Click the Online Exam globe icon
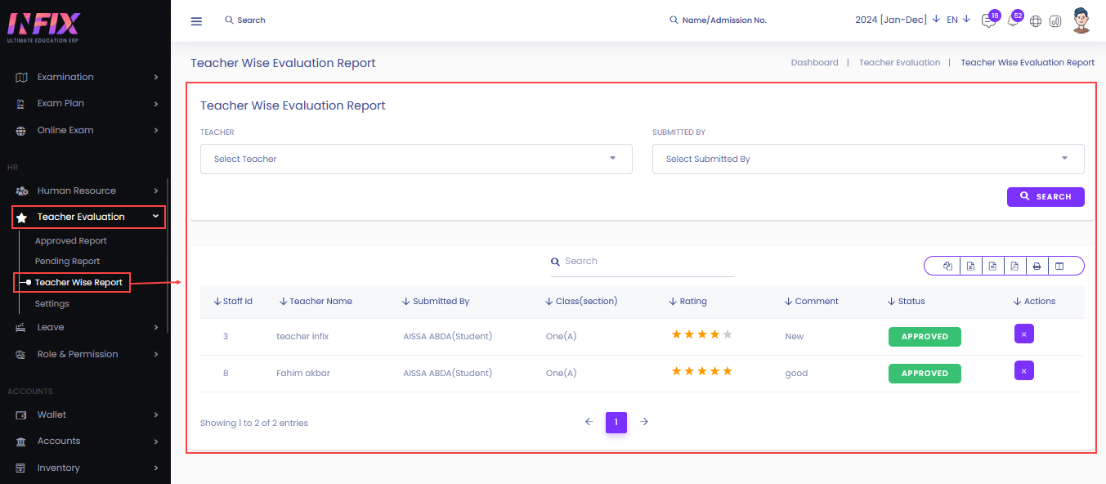1106x484 pixels. (x=21, y=131)
